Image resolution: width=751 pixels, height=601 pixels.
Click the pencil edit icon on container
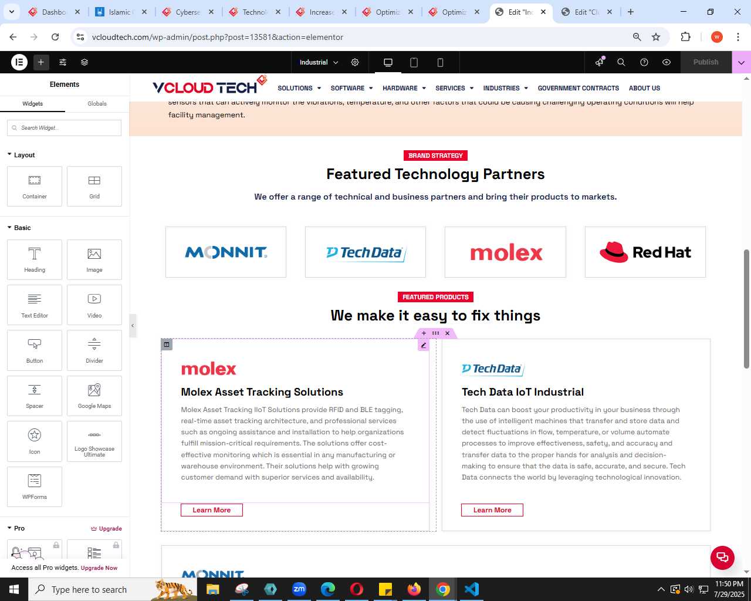point(424,345)
